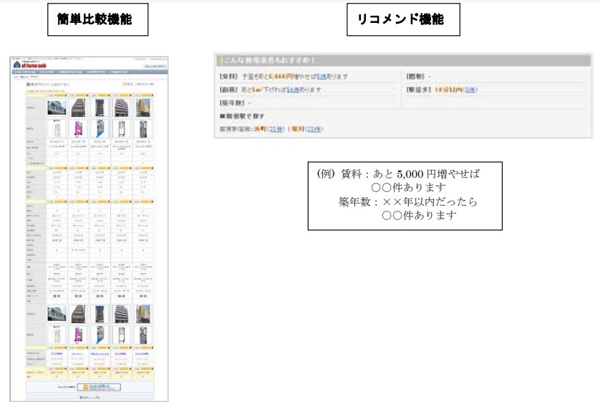Screen dimensions: 600x407
Task: Open the blue-cornered floor plan in upper floor-plan row
Action: click(x=100, y=129)
